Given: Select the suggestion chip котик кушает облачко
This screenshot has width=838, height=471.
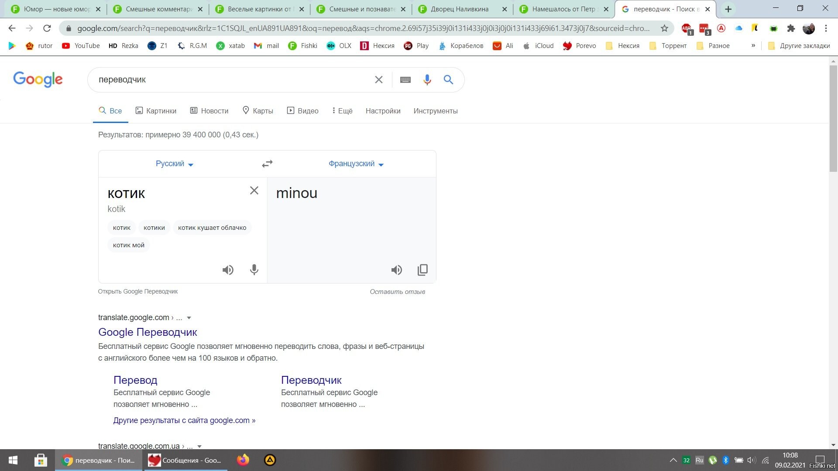Looking at the screenshot, I should [212, 228].
